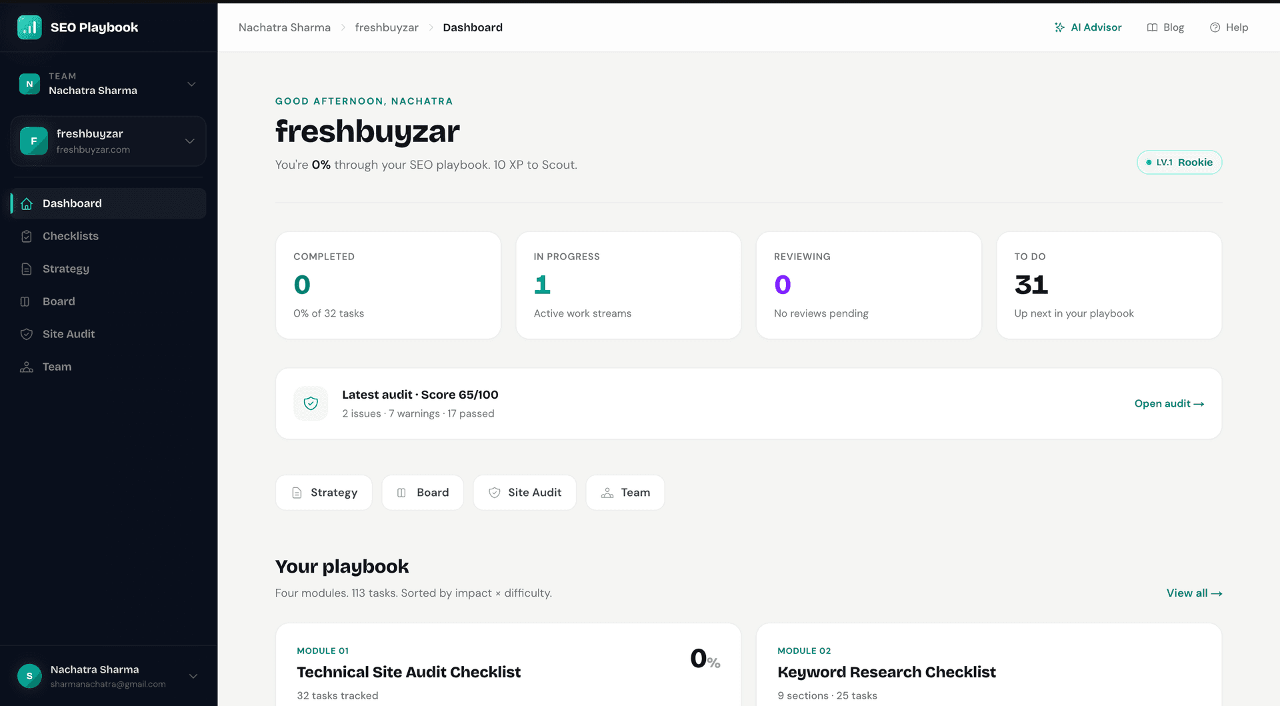Click the freshbuyzar F project avatar
The width and height of the screenshot is (1280, 706).
point(34,141)
